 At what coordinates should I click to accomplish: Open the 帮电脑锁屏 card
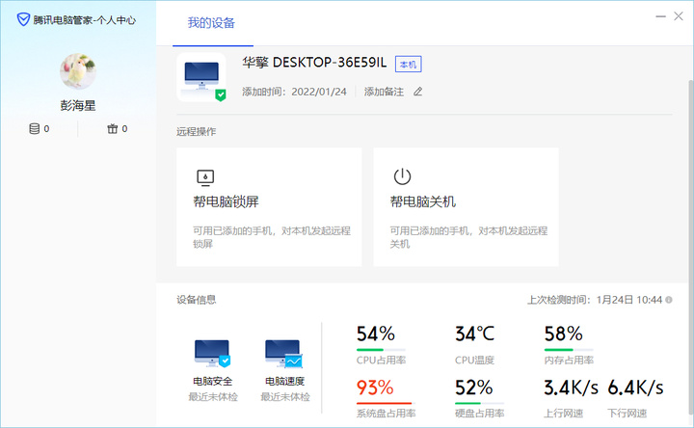(269, 207)
